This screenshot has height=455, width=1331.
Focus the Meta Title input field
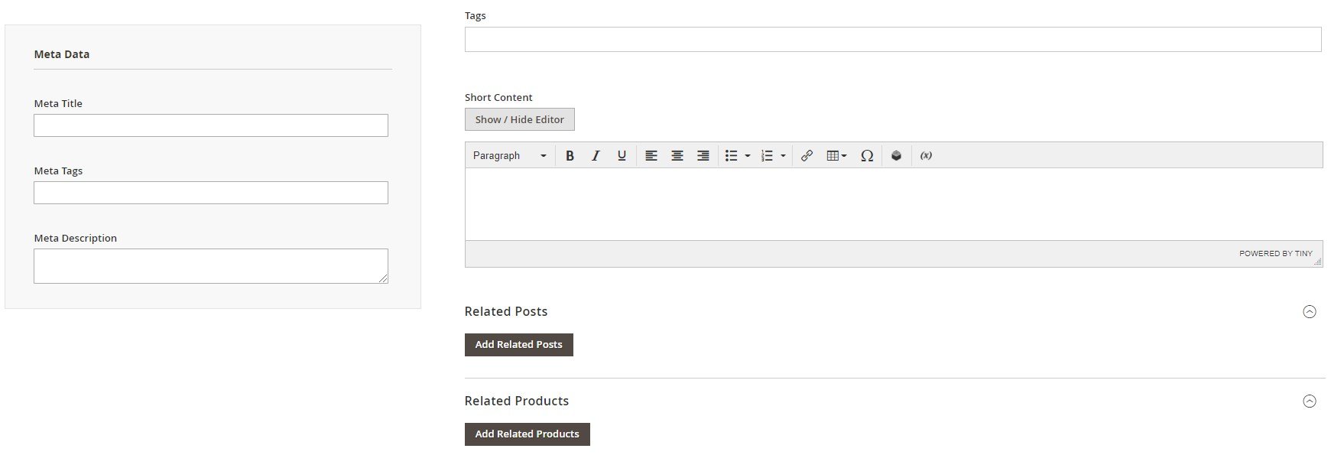click(211, 125)
